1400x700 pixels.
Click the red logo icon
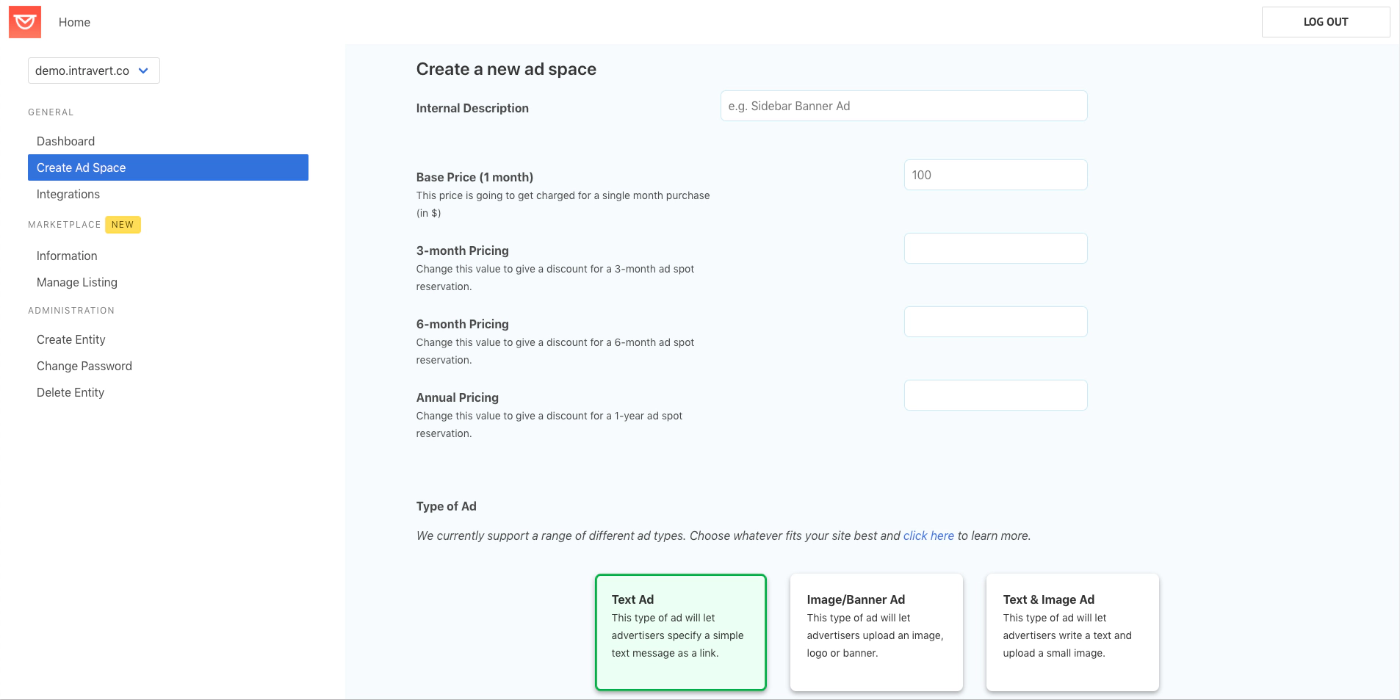click(x=24, y=22)
